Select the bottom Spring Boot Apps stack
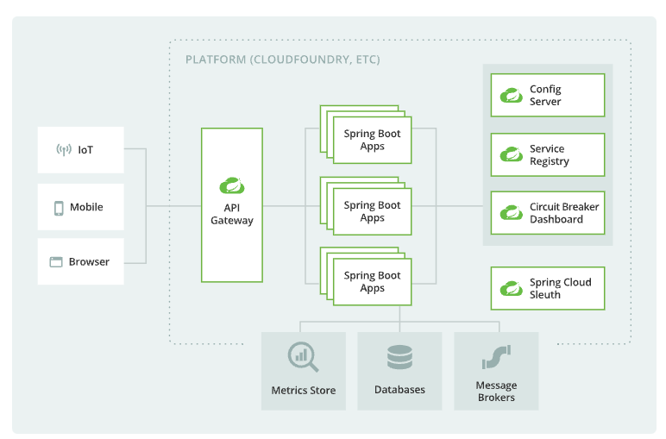The height and width of the screenshot is (439, 666). (366, 276)
